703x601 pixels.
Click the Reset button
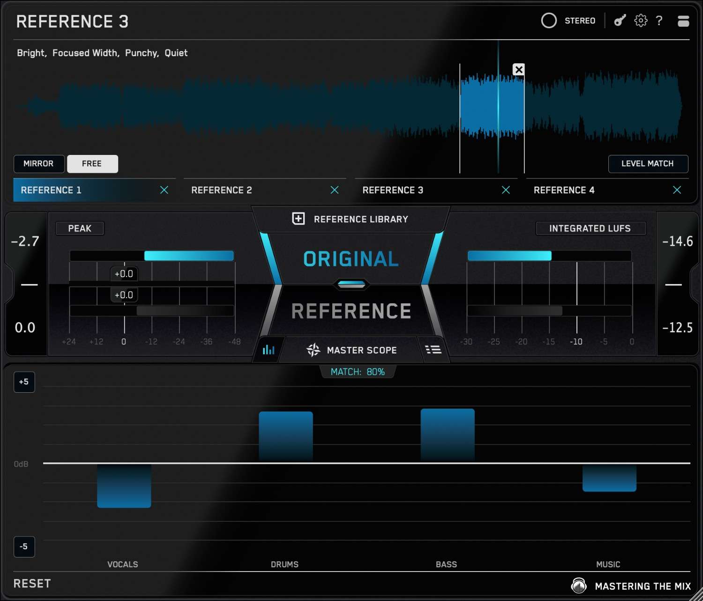[31, 583]
